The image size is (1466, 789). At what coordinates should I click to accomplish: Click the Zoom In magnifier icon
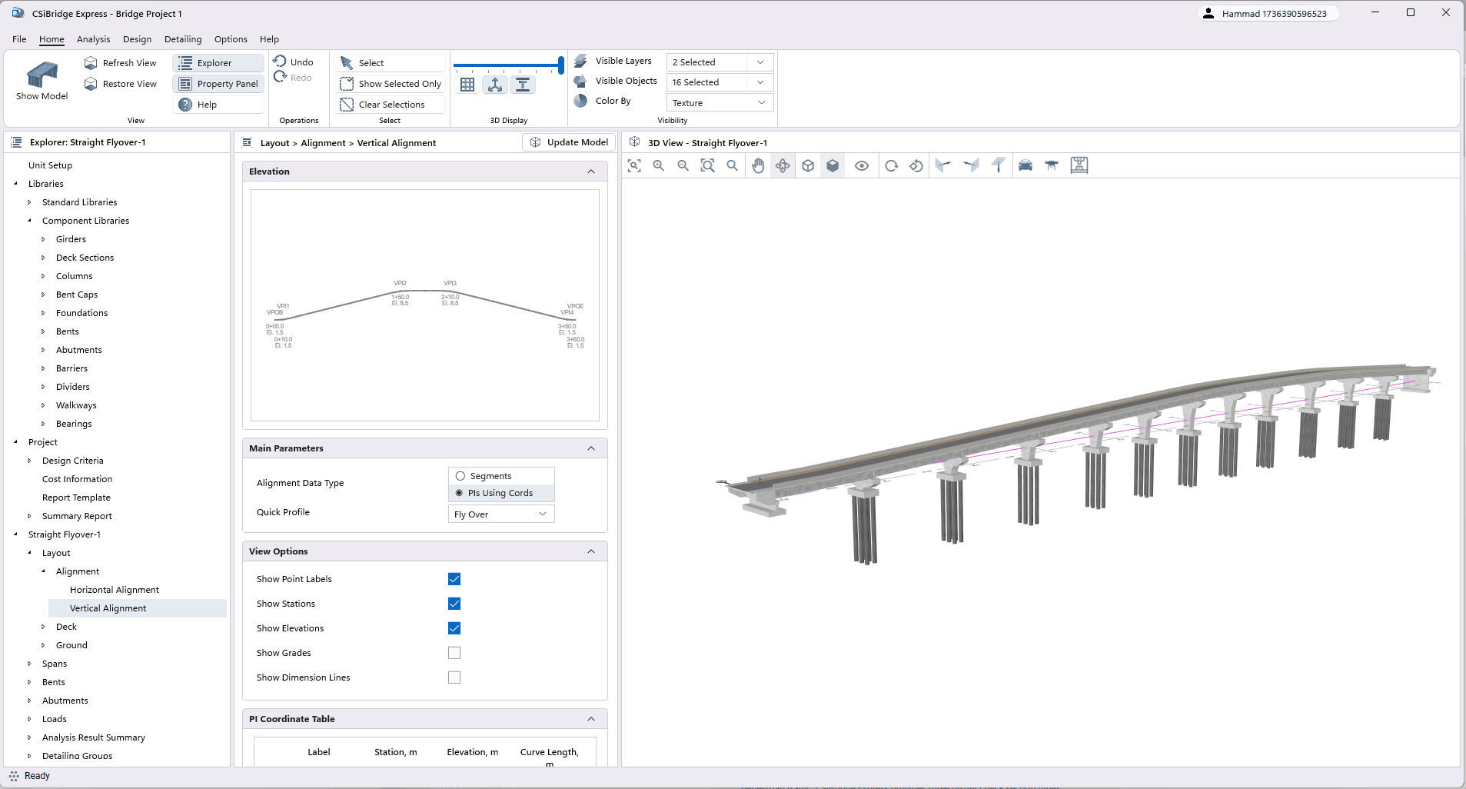point(659,165)
